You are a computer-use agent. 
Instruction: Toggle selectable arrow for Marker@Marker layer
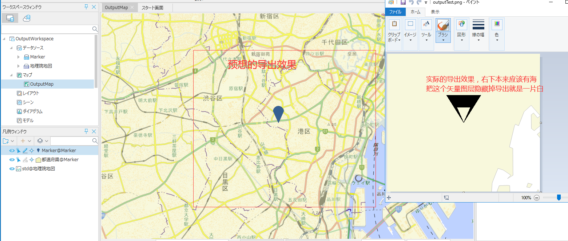(19, 151)
